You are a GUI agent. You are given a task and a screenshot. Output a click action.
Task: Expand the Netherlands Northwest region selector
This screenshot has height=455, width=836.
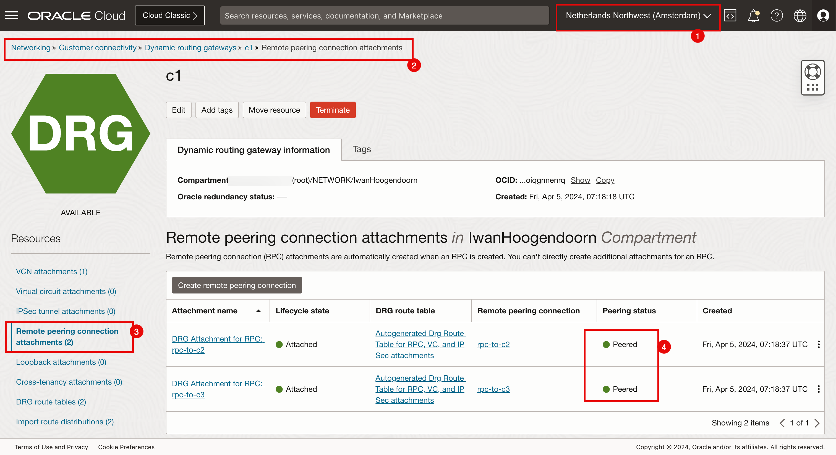point(638,15)
